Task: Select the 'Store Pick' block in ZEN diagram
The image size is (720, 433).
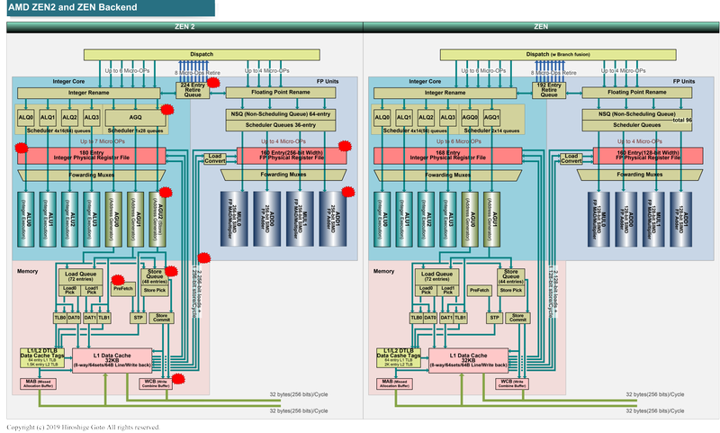Action: tap(511, 290)
